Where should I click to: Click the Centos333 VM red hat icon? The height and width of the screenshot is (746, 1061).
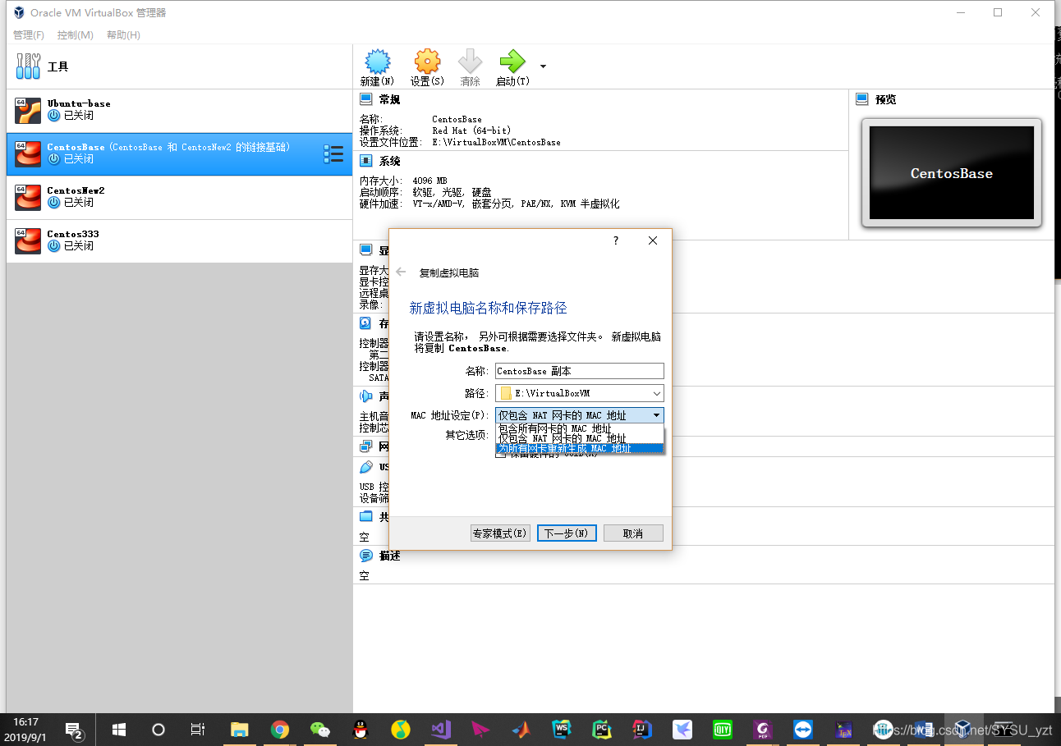point(28,240)
